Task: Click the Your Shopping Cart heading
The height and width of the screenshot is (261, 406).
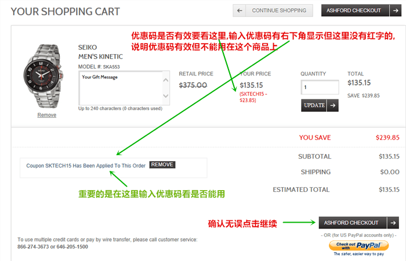Action: point(65,12)
